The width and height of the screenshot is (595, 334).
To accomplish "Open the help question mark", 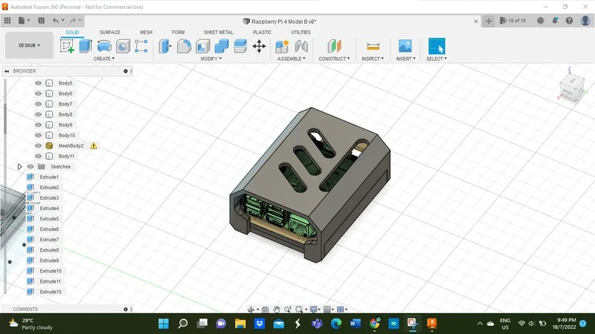I will [569, 21].
